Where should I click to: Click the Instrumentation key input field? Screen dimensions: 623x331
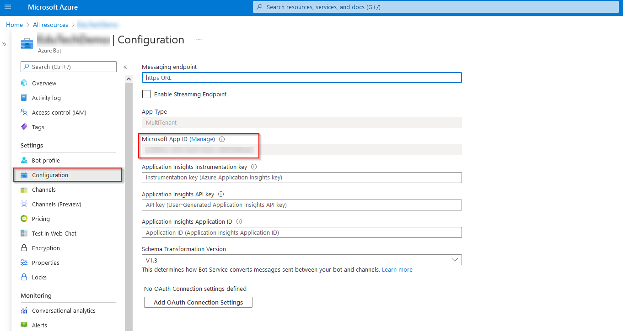tap(302, 178)
